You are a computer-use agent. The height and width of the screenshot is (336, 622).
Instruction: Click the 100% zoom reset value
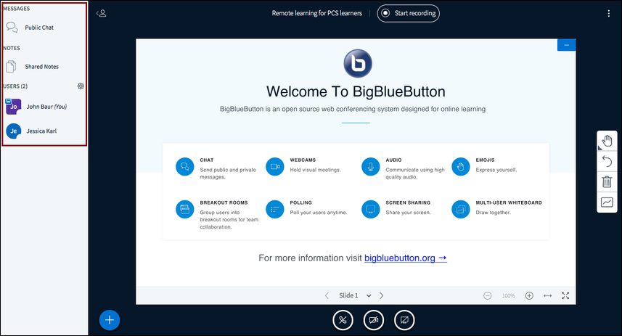[x=508, y=295]
